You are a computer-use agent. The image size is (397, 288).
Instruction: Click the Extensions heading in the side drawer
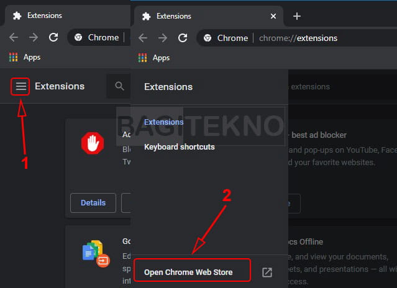point(168,87)
